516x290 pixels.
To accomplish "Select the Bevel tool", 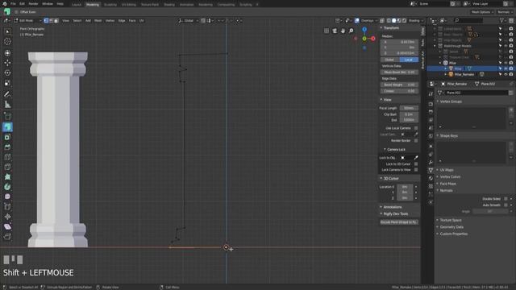I will [7, 147].
